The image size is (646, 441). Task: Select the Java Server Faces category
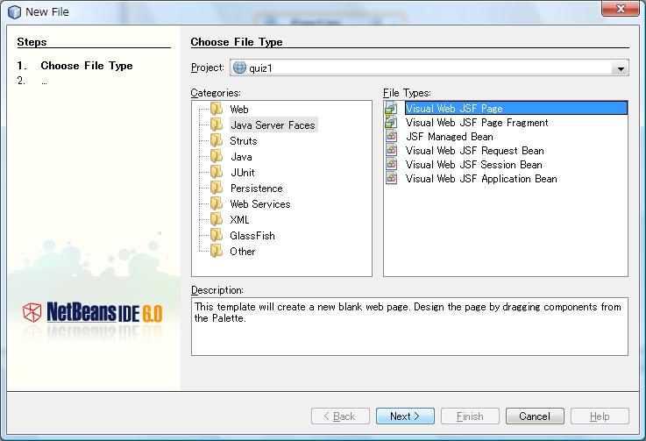pos(272,125)
